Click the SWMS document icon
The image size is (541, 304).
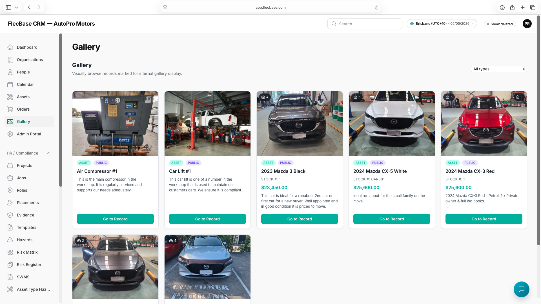pyautogui.click(x=10, y=277)
